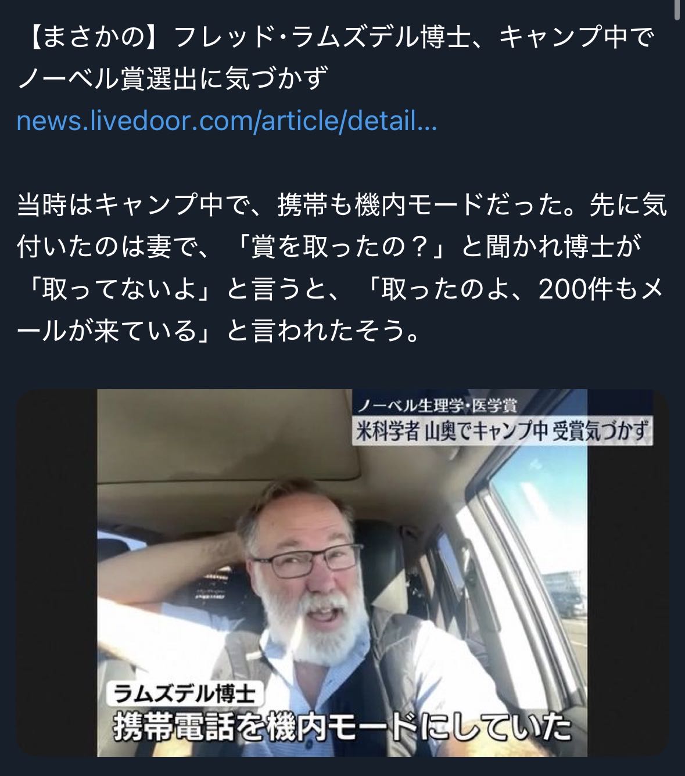
Task: Click the black left margin of image
Action: [x=56, y=572]
